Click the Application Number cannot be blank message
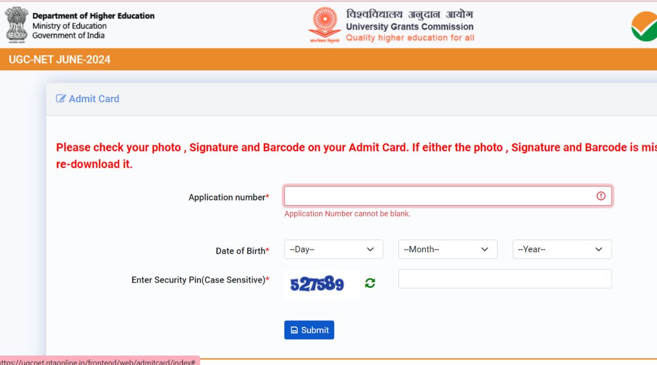 [347, 213]
